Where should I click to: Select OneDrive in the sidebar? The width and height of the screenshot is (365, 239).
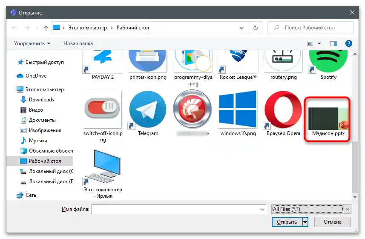tap(32, 76)
